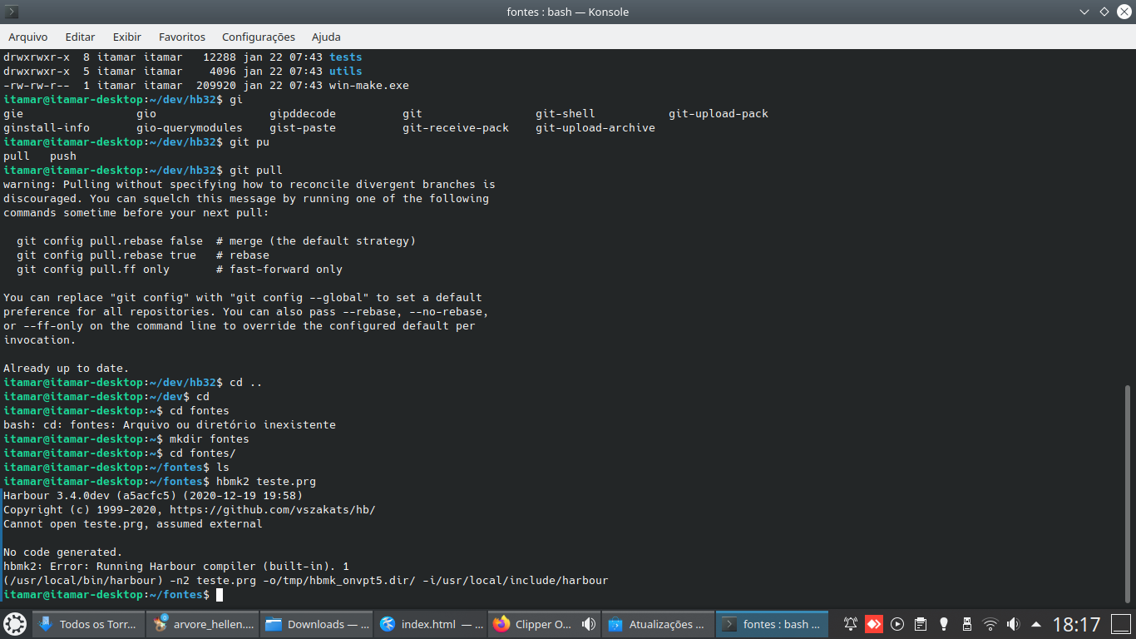Click the lightbulb tray icon
Screen dimensions: 1136x639
coord(944,624)
